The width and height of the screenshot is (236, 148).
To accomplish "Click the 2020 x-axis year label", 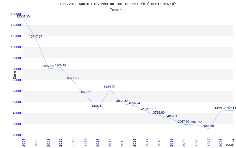I will pyautogui.click(x=184, y=143).
